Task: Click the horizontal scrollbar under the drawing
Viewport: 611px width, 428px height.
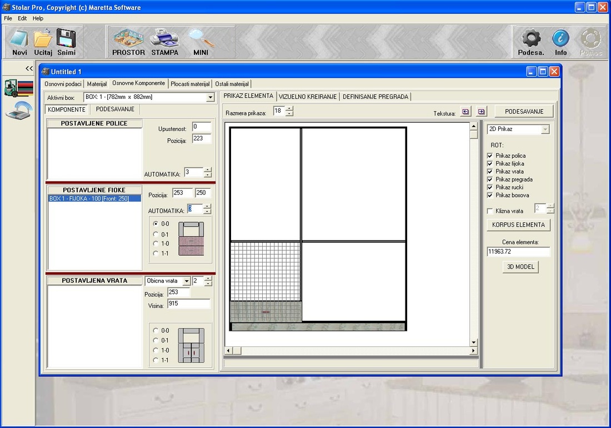Action: tap(350, 351)
